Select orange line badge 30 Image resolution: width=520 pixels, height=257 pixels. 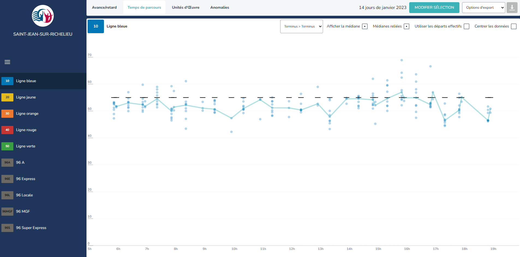[7, 114]
